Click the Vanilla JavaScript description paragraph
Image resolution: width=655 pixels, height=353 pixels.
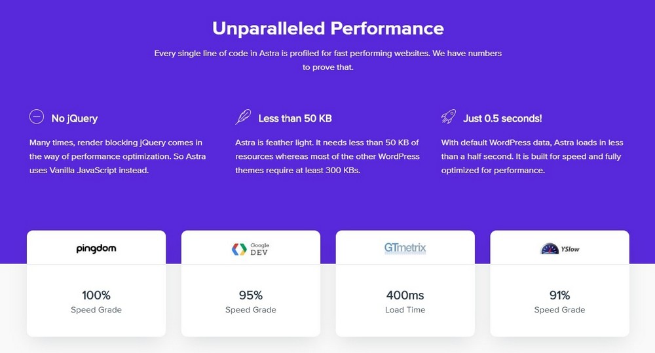pyautogui.click(x=116, y=156)
